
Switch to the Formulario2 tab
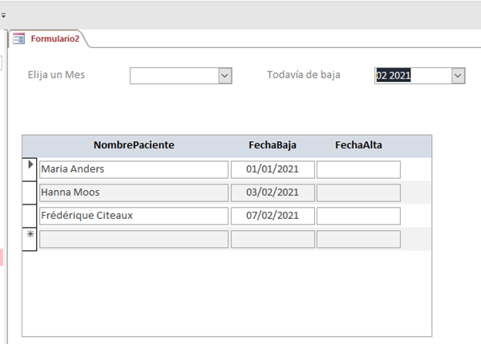click(55, 38)
